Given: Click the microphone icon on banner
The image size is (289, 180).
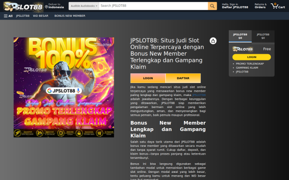Looking at the screenshot, I should point(79,91).
